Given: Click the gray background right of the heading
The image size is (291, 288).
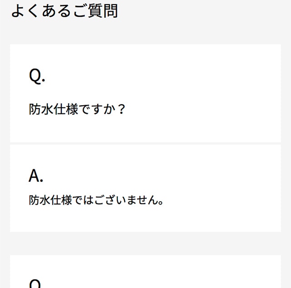Looking at the screenshot, I should [205, 11].
